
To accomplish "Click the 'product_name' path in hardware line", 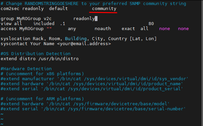I will [x=164, y=84].
